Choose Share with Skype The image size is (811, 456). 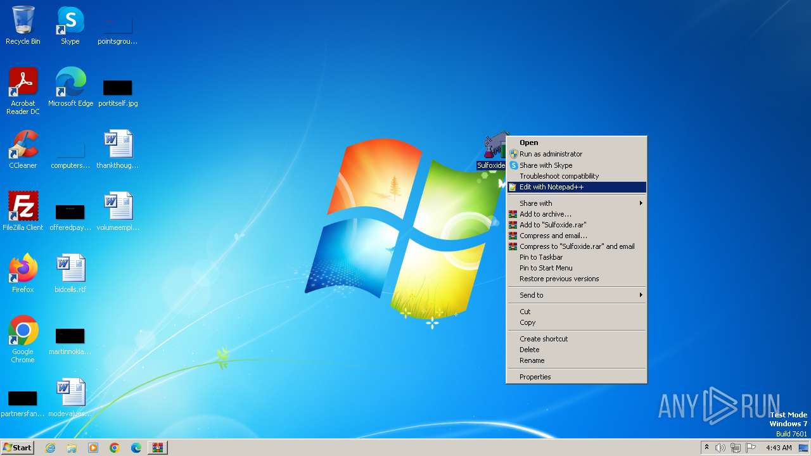tap(577, 165)
